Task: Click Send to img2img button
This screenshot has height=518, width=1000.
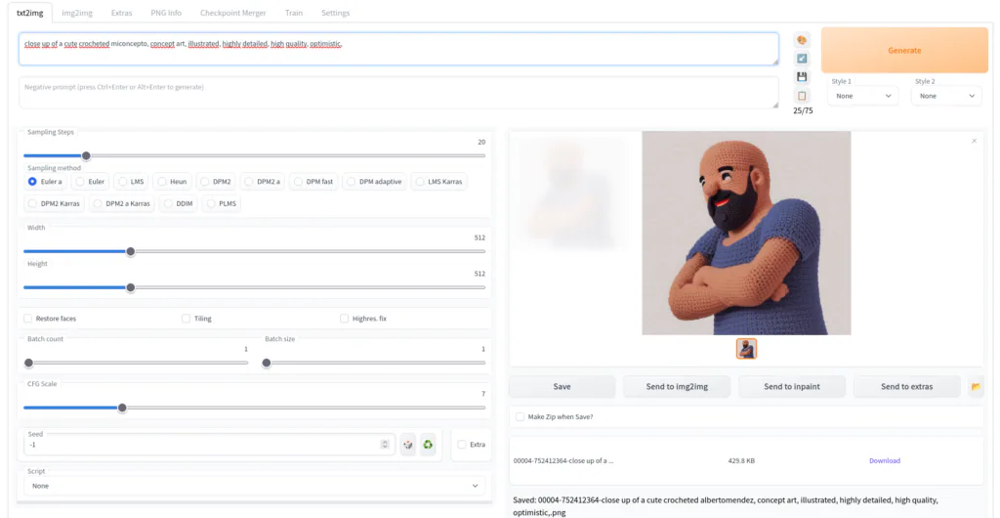Action: tap(677, 387)
